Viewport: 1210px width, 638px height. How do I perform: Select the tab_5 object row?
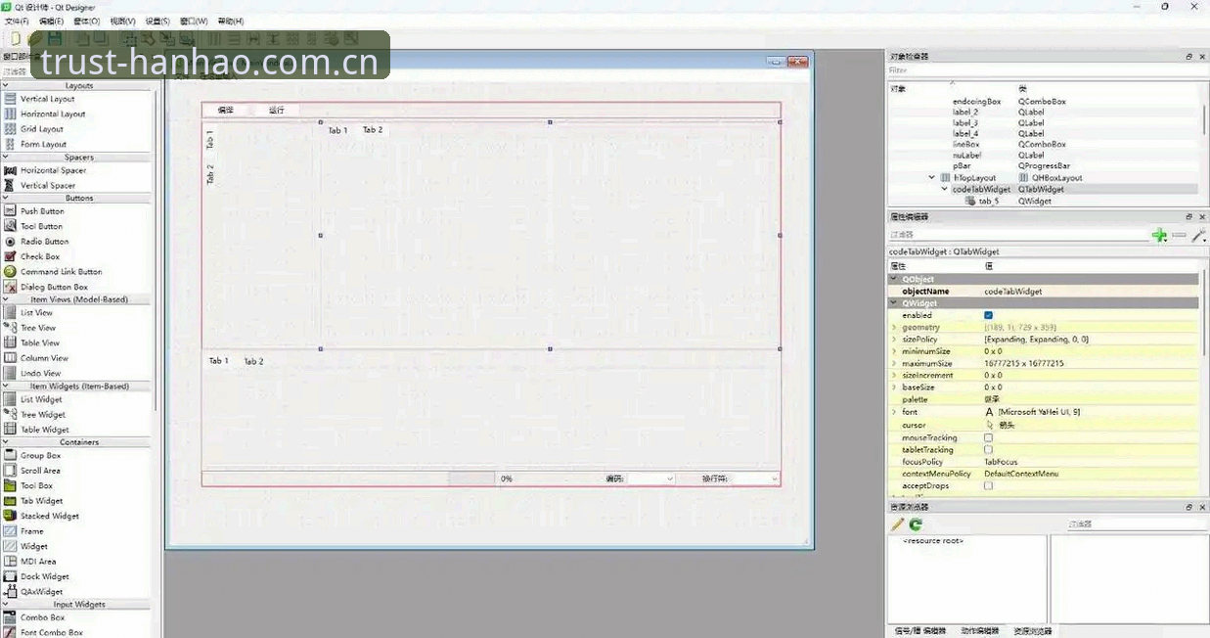click(x=1045, y=201)
